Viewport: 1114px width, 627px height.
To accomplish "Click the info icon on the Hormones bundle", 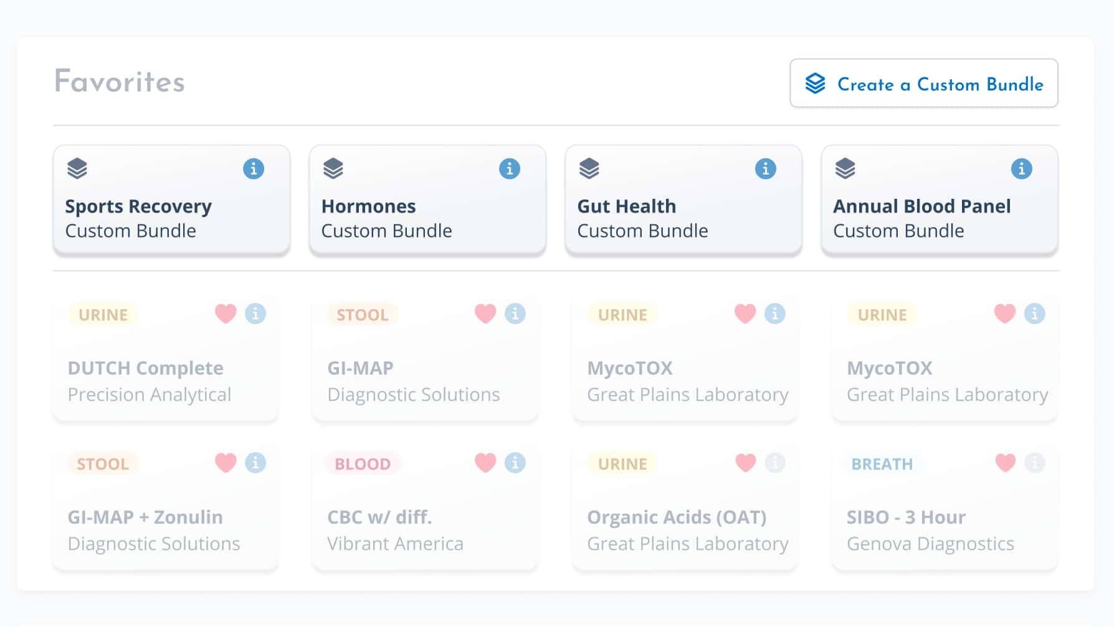I will [510, 168].
